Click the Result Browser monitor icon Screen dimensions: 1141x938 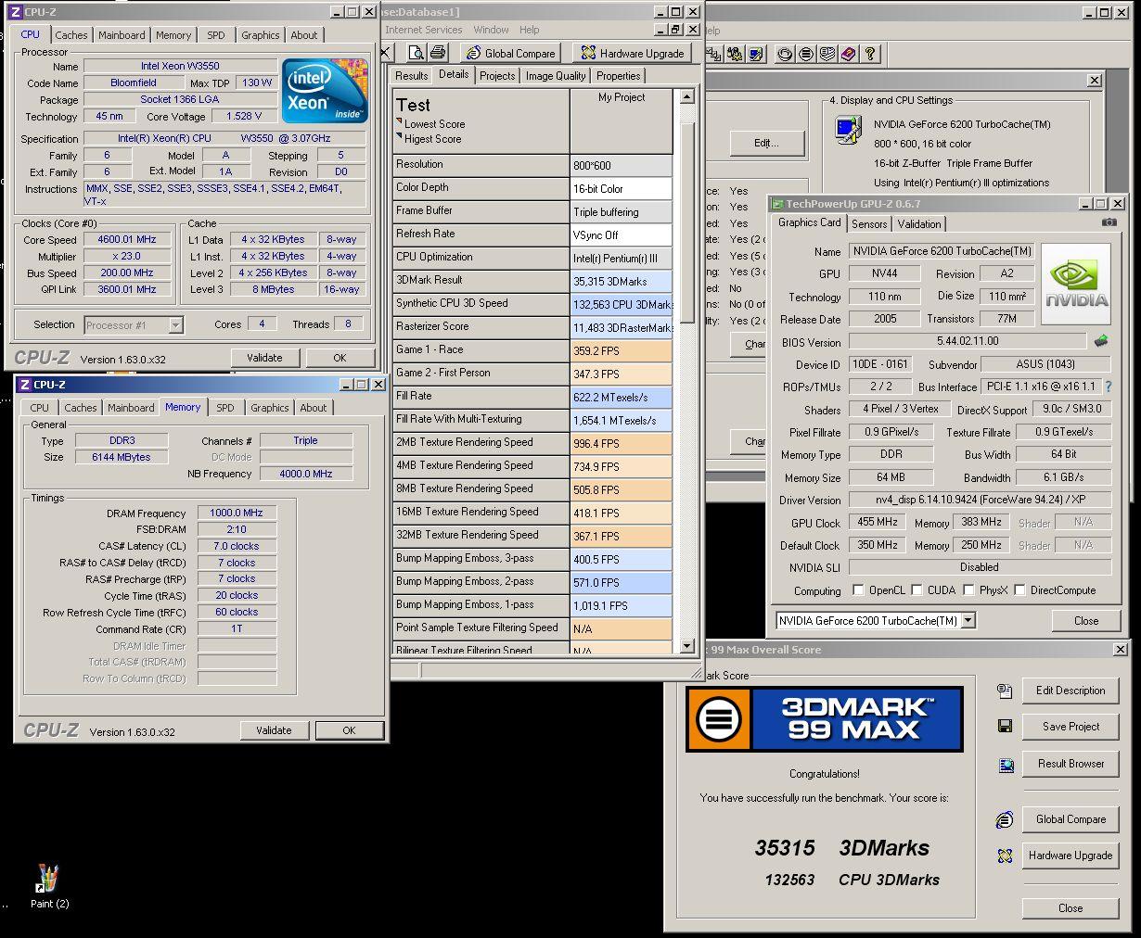tap(1005, 765)
